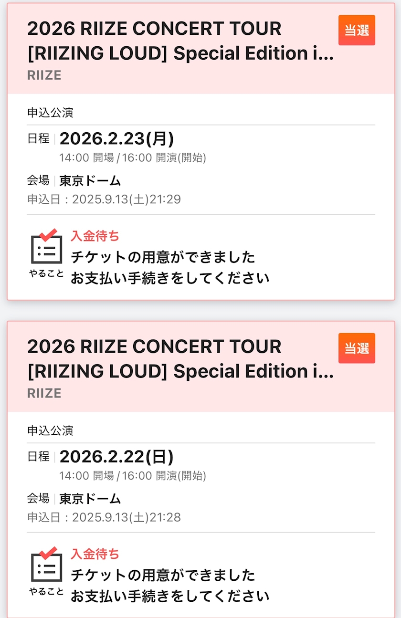
Task: Tap チケットの用意ができました on the first card
Action: pos(163,257)
